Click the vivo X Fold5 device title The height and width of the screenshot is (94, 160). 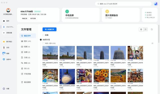(x=27, y=12)
